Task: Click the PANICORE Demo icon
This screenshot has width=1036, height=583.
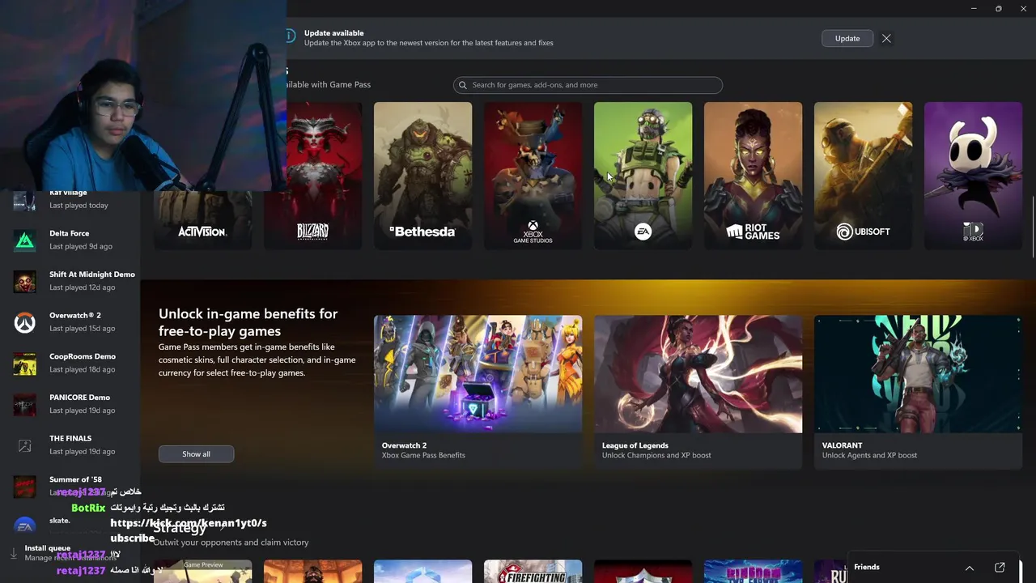Action: coord(24,404)
